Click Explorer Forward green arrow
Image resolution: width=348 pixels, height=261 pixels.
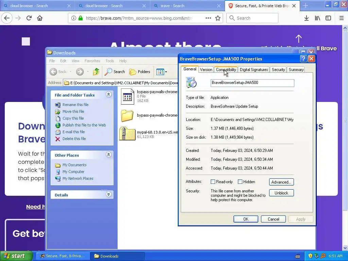coord(80,71)
